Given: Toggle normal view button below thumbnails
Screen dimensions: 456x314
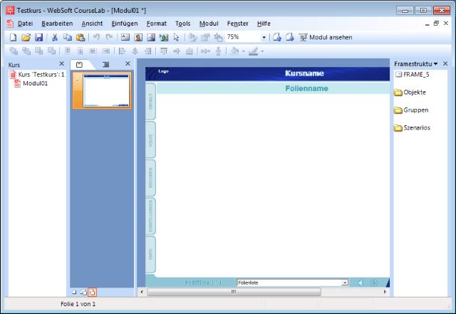Looking at the screenshot, I should click(74, 292).
